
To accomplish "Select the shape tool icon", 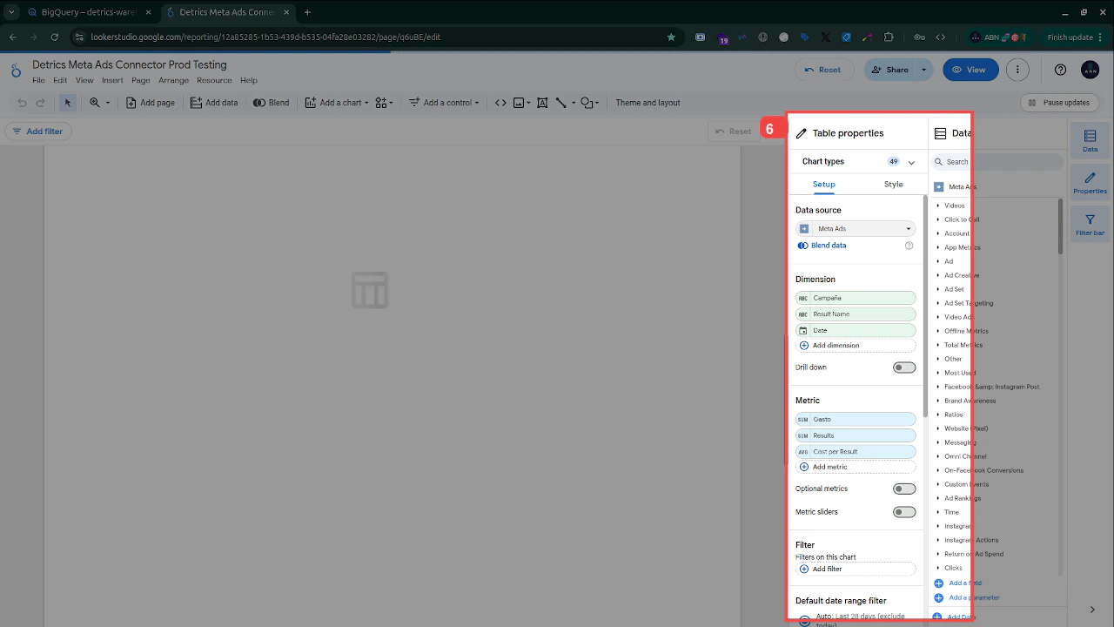I will [x=586, y=102].
